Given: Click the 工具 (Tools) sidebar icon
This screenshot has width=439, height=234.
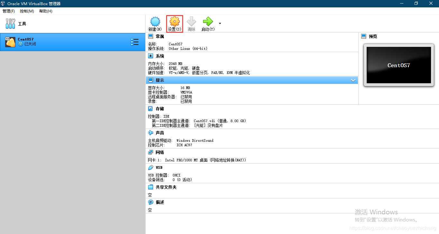Looking at the screenshot, I should coord(10,23).
